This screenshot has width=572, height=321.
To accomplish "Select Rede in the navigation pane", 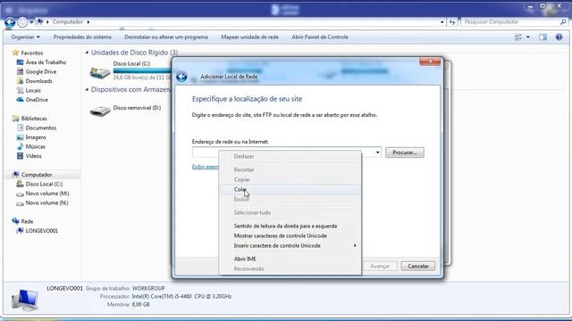I will 27,221.
